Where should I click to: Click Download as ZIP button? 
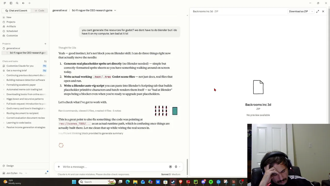click(298, 11)
